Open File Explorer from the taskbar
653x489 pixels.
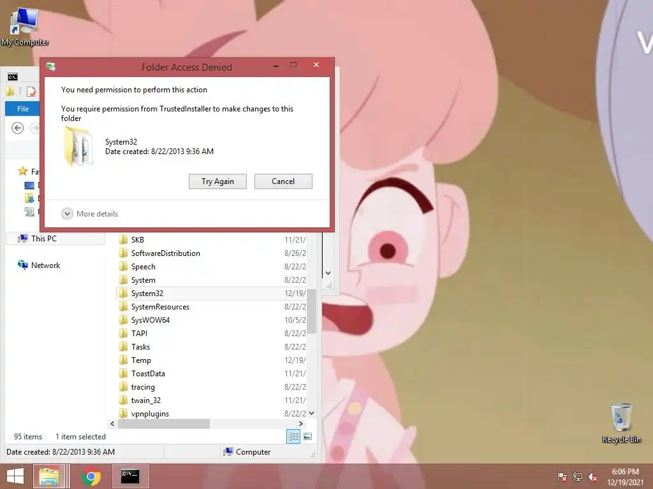(49, 476)
